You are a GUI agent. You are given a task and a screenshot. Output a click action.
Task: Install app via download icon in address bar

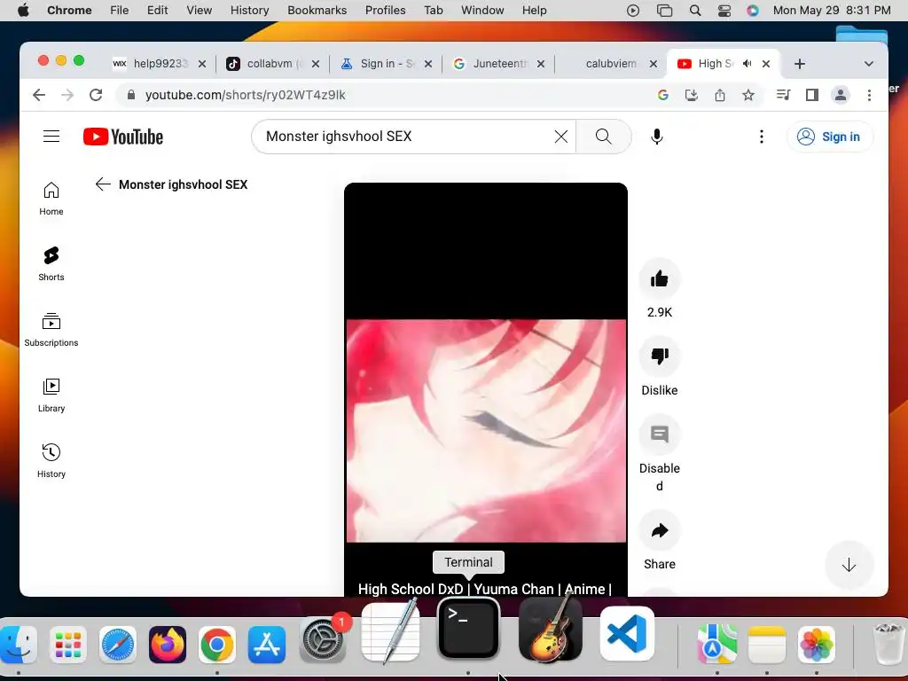point(692,95)
